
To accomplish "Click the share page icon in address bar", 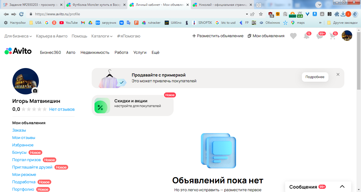I will pyautogui.click(x=253, y=14).
